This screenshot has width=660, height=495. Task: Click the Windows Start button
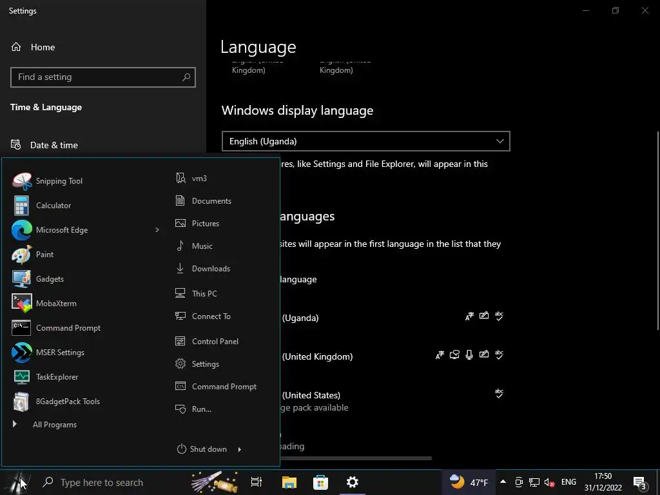19,482
